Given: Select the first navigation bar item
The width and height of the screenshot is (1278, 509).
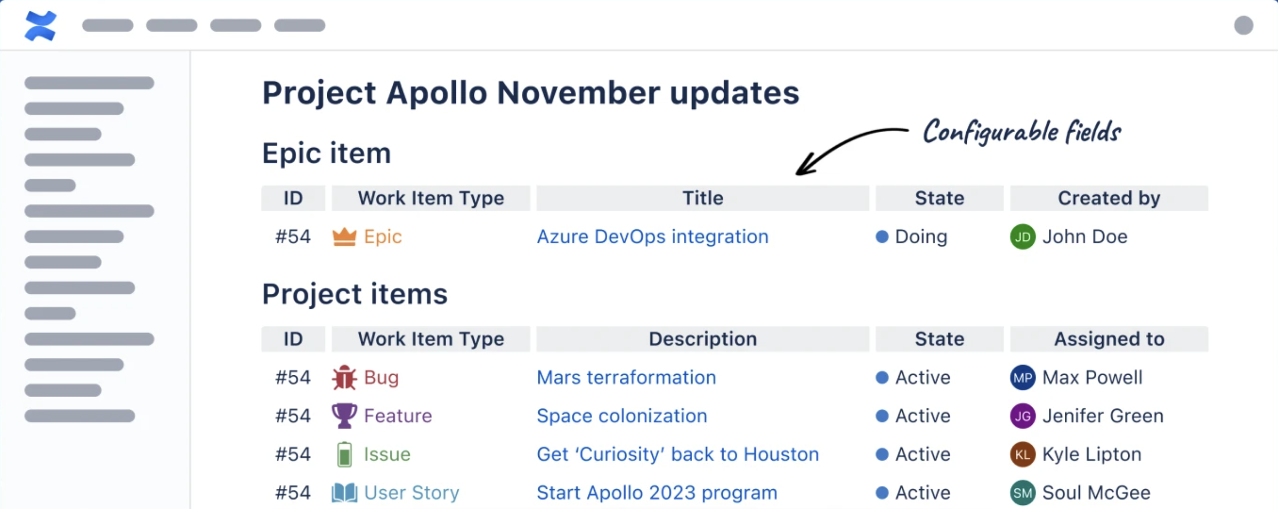Looking at the screenshot, I should click(107, 25).
